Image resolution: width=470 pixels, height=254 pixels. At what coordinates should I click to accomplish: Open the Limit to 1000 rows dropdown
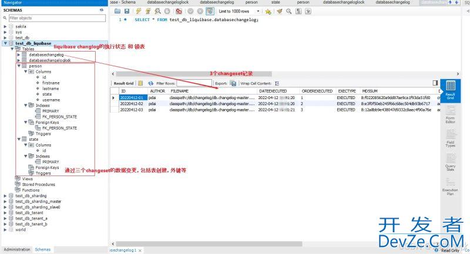click(239, 11)
